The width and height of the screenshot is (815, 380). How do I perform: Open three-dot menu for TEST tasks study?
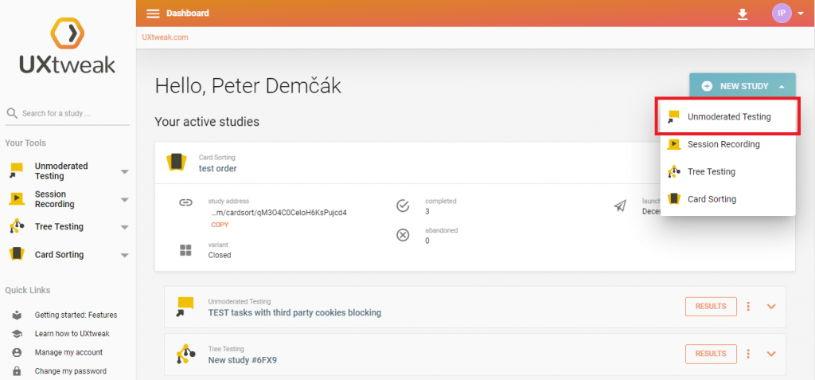[747, 307]
